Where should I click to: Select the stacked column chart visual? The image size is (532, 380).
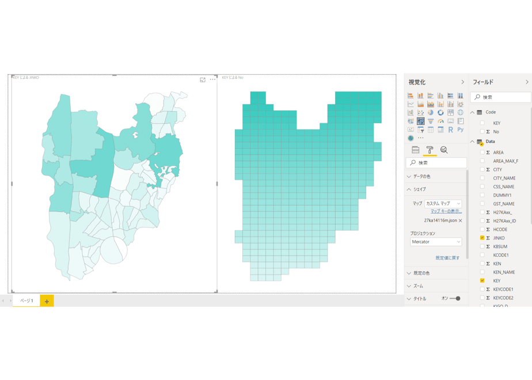click(420, 96)
